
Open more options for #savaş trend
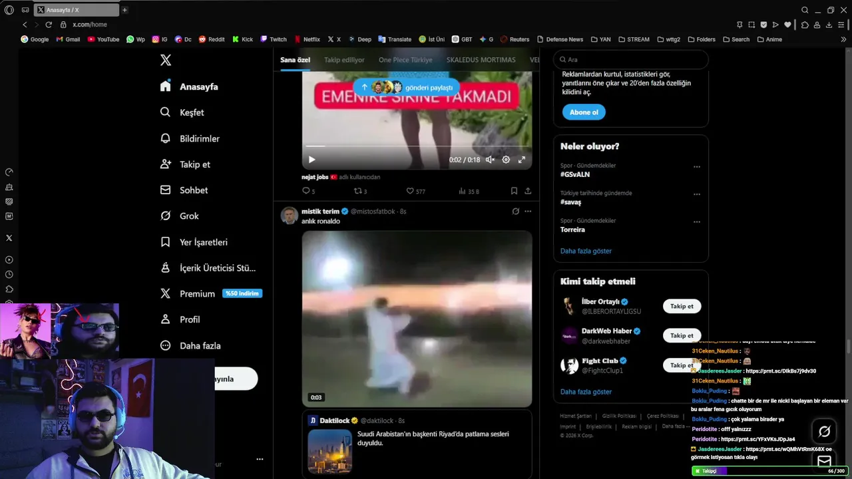(697, 194)
